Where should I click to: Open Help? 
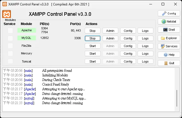[169, 55]
